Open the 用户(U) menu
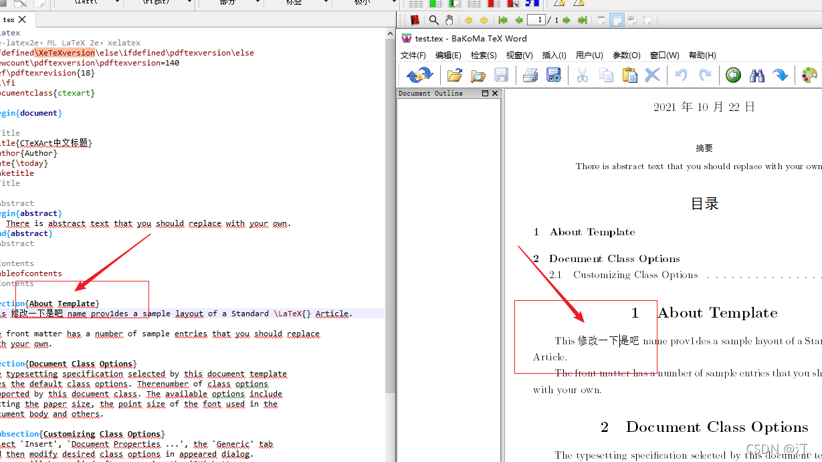This screenshot has height=462, width=822. pos(589,55)
